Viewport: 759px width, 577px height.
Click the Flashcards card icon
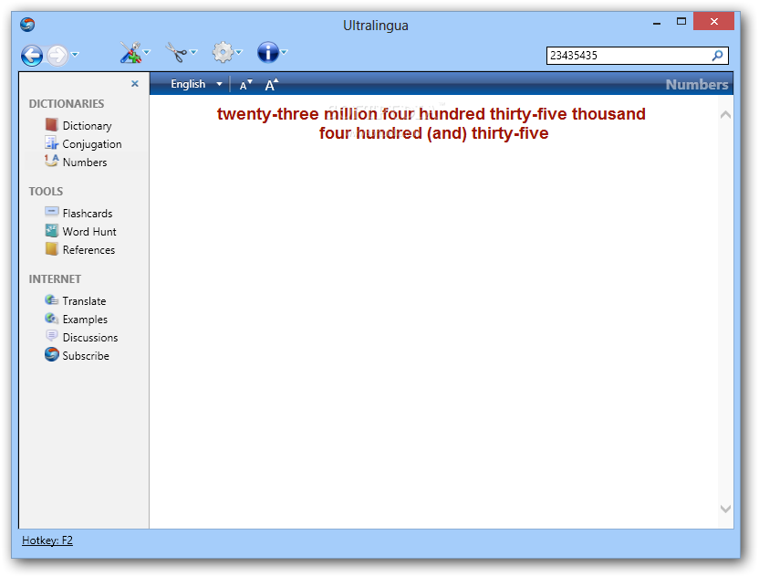pos(51,211)
